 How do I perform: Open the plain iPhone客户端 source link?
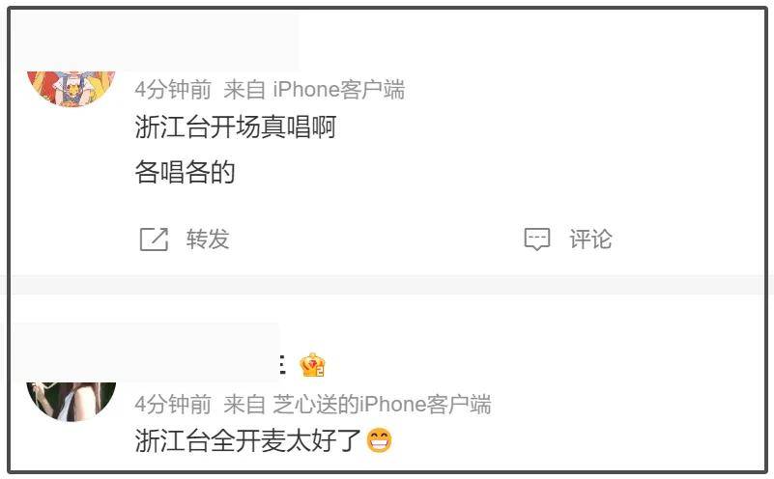click(338, 90)
